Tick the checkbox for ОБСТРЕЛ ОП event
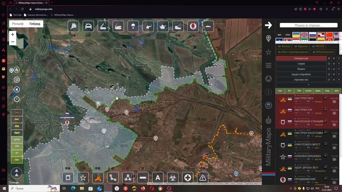342x192 pixels. point(334,113)
